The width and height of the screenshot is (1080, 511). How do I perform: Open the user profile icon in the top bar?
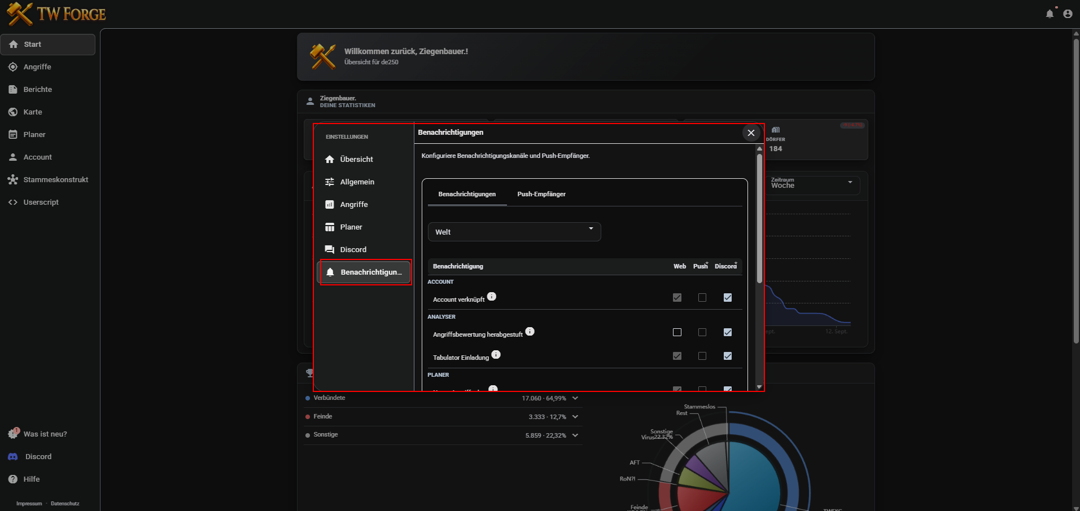[1068, 14]
